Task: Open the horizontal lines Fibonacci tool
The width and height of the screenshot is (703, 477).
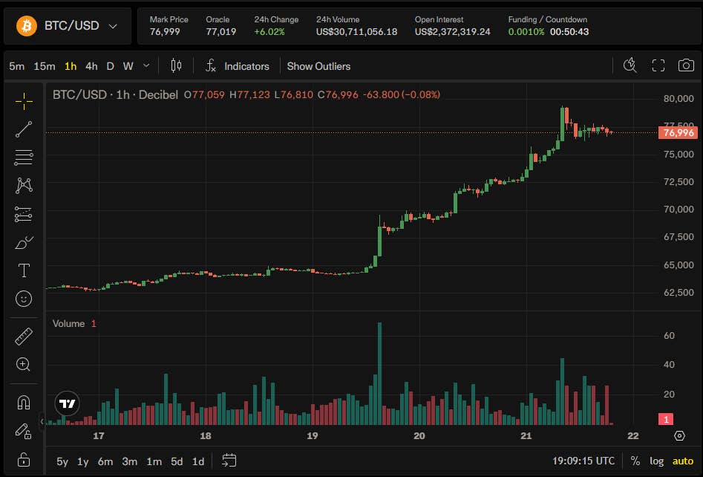Action: click(24, 158)
